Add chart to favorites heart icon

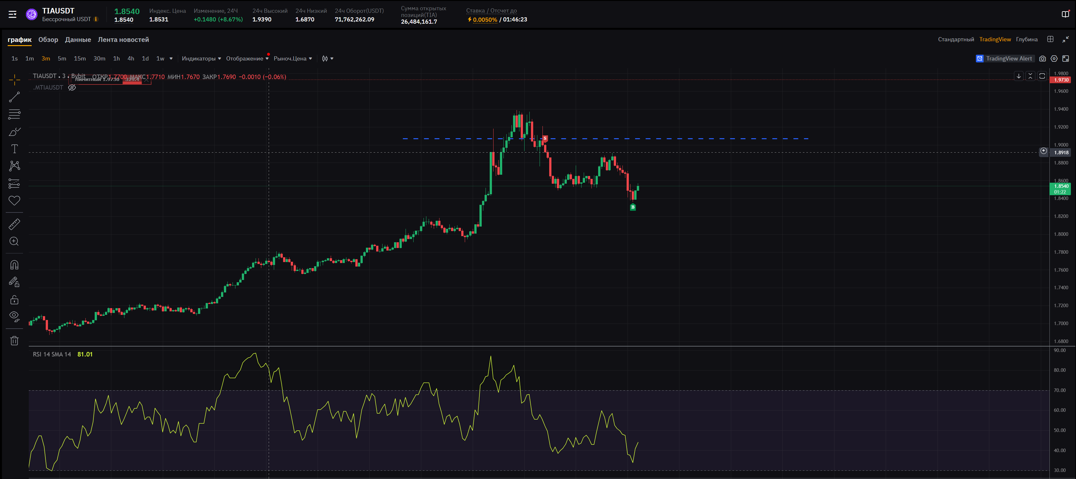[x=14, y=201]
